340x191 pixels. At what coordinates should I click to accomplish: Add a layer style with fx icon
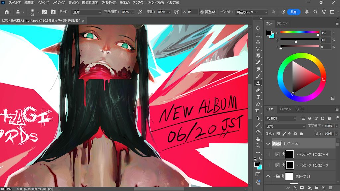tap(295, 188)
